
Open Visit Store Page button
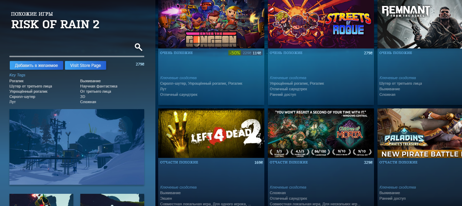(x=85, y=66)
